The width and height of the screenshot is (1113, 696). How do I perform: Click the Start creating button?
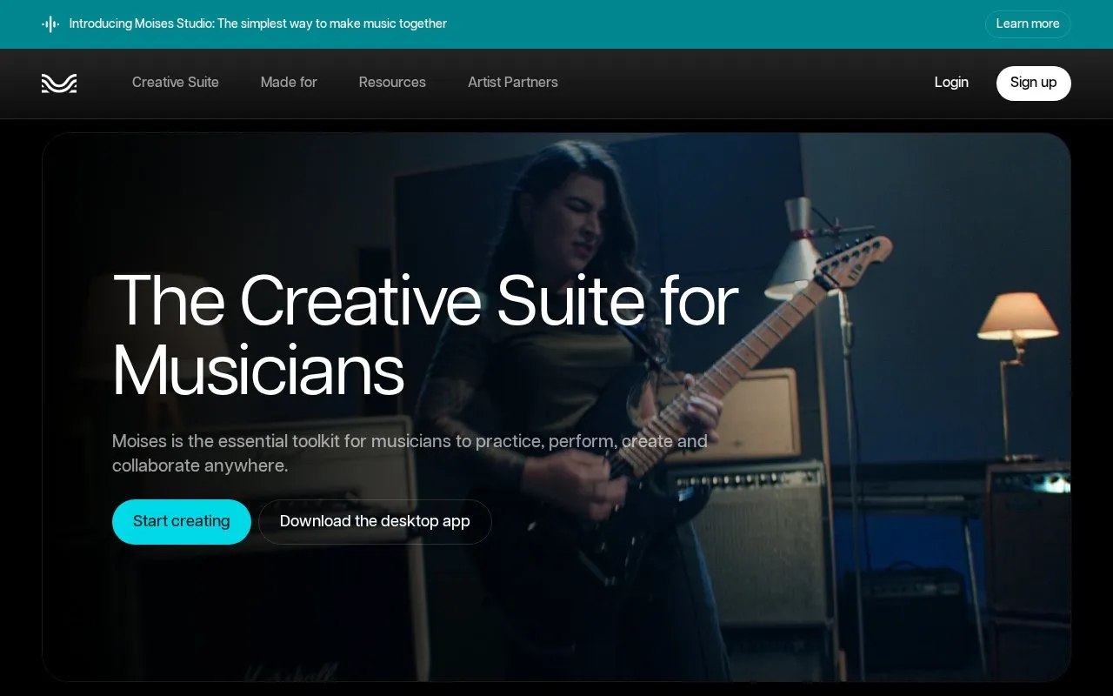[182, 522]
